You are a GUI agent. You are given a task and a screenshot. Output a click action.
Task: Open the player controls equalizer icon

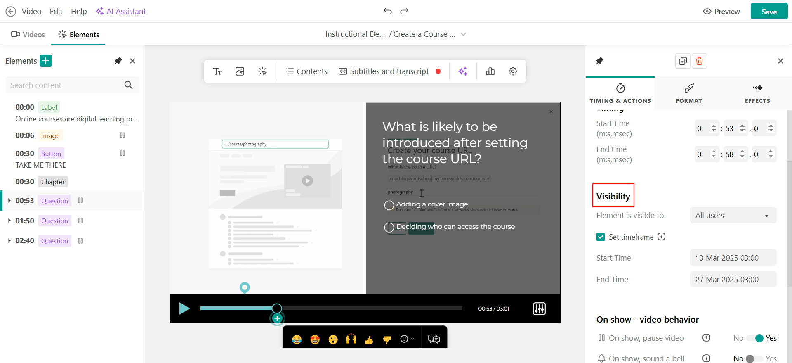coord(539,308)
